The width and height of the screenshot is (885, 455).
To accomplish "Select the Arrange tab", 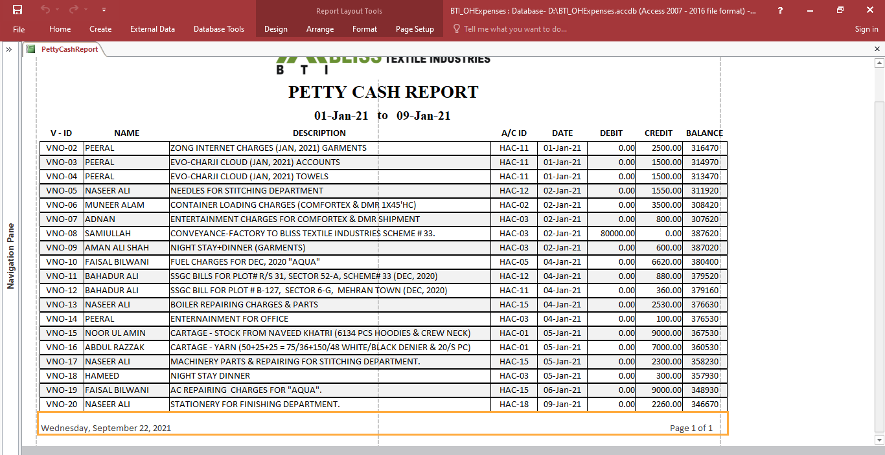I will pos(320,29).
